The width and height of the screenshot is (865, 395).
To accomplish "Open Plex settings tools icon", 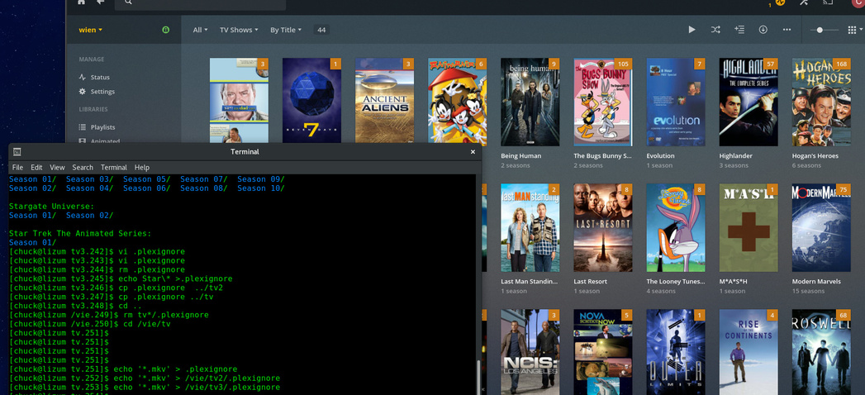I will pyautogui.click(x=804, y=2).
